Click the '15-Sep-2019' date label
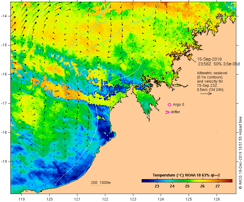This screenshot has width=244, height=202. click(209, 59)
